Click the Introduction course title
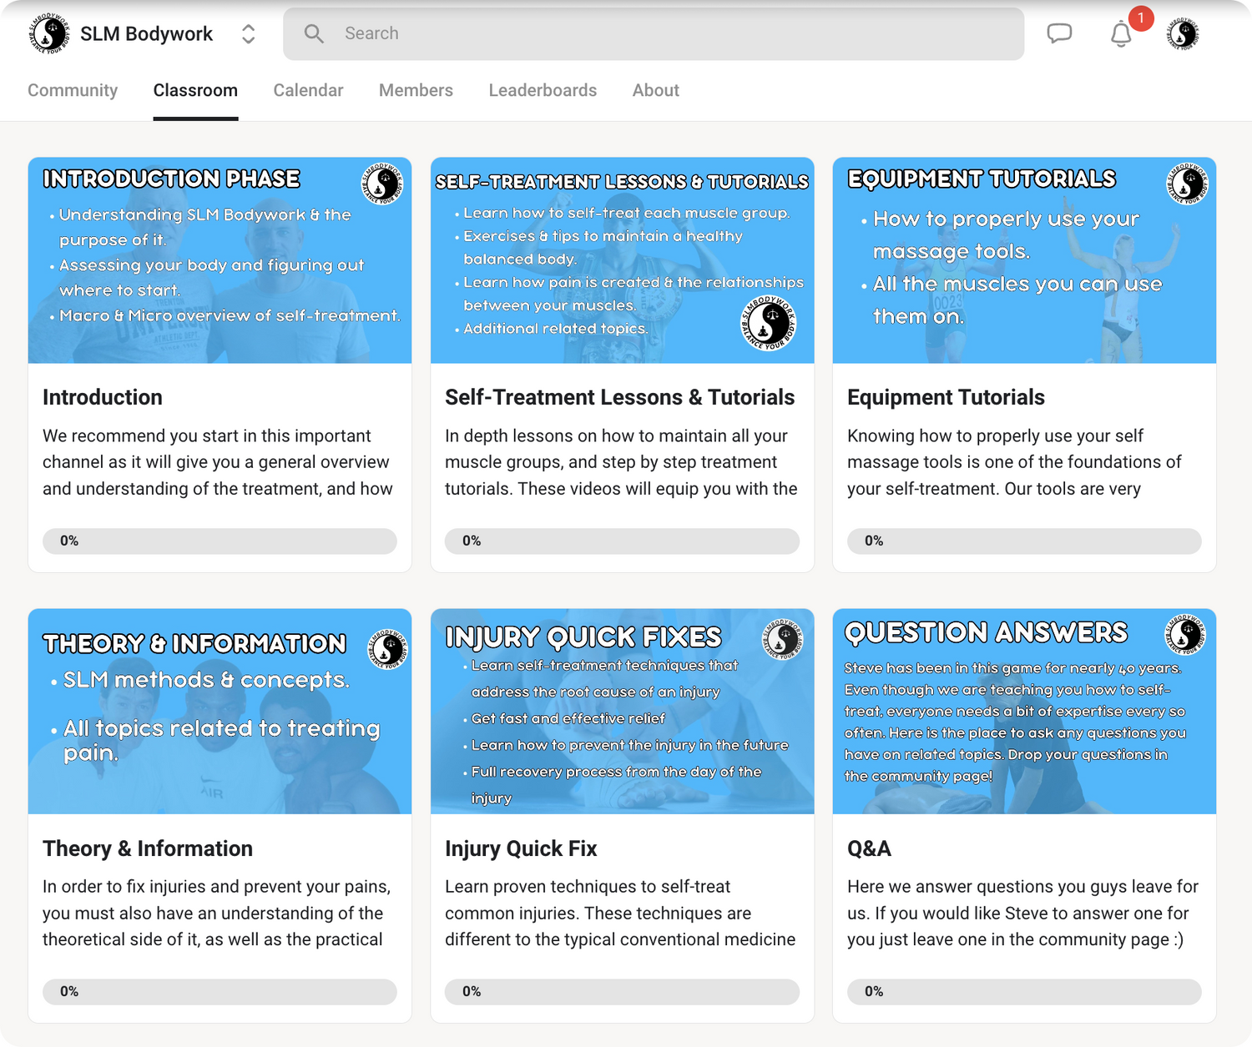Image resolution: width=1252 pixels, height=1047 pixels. [103, 397]
